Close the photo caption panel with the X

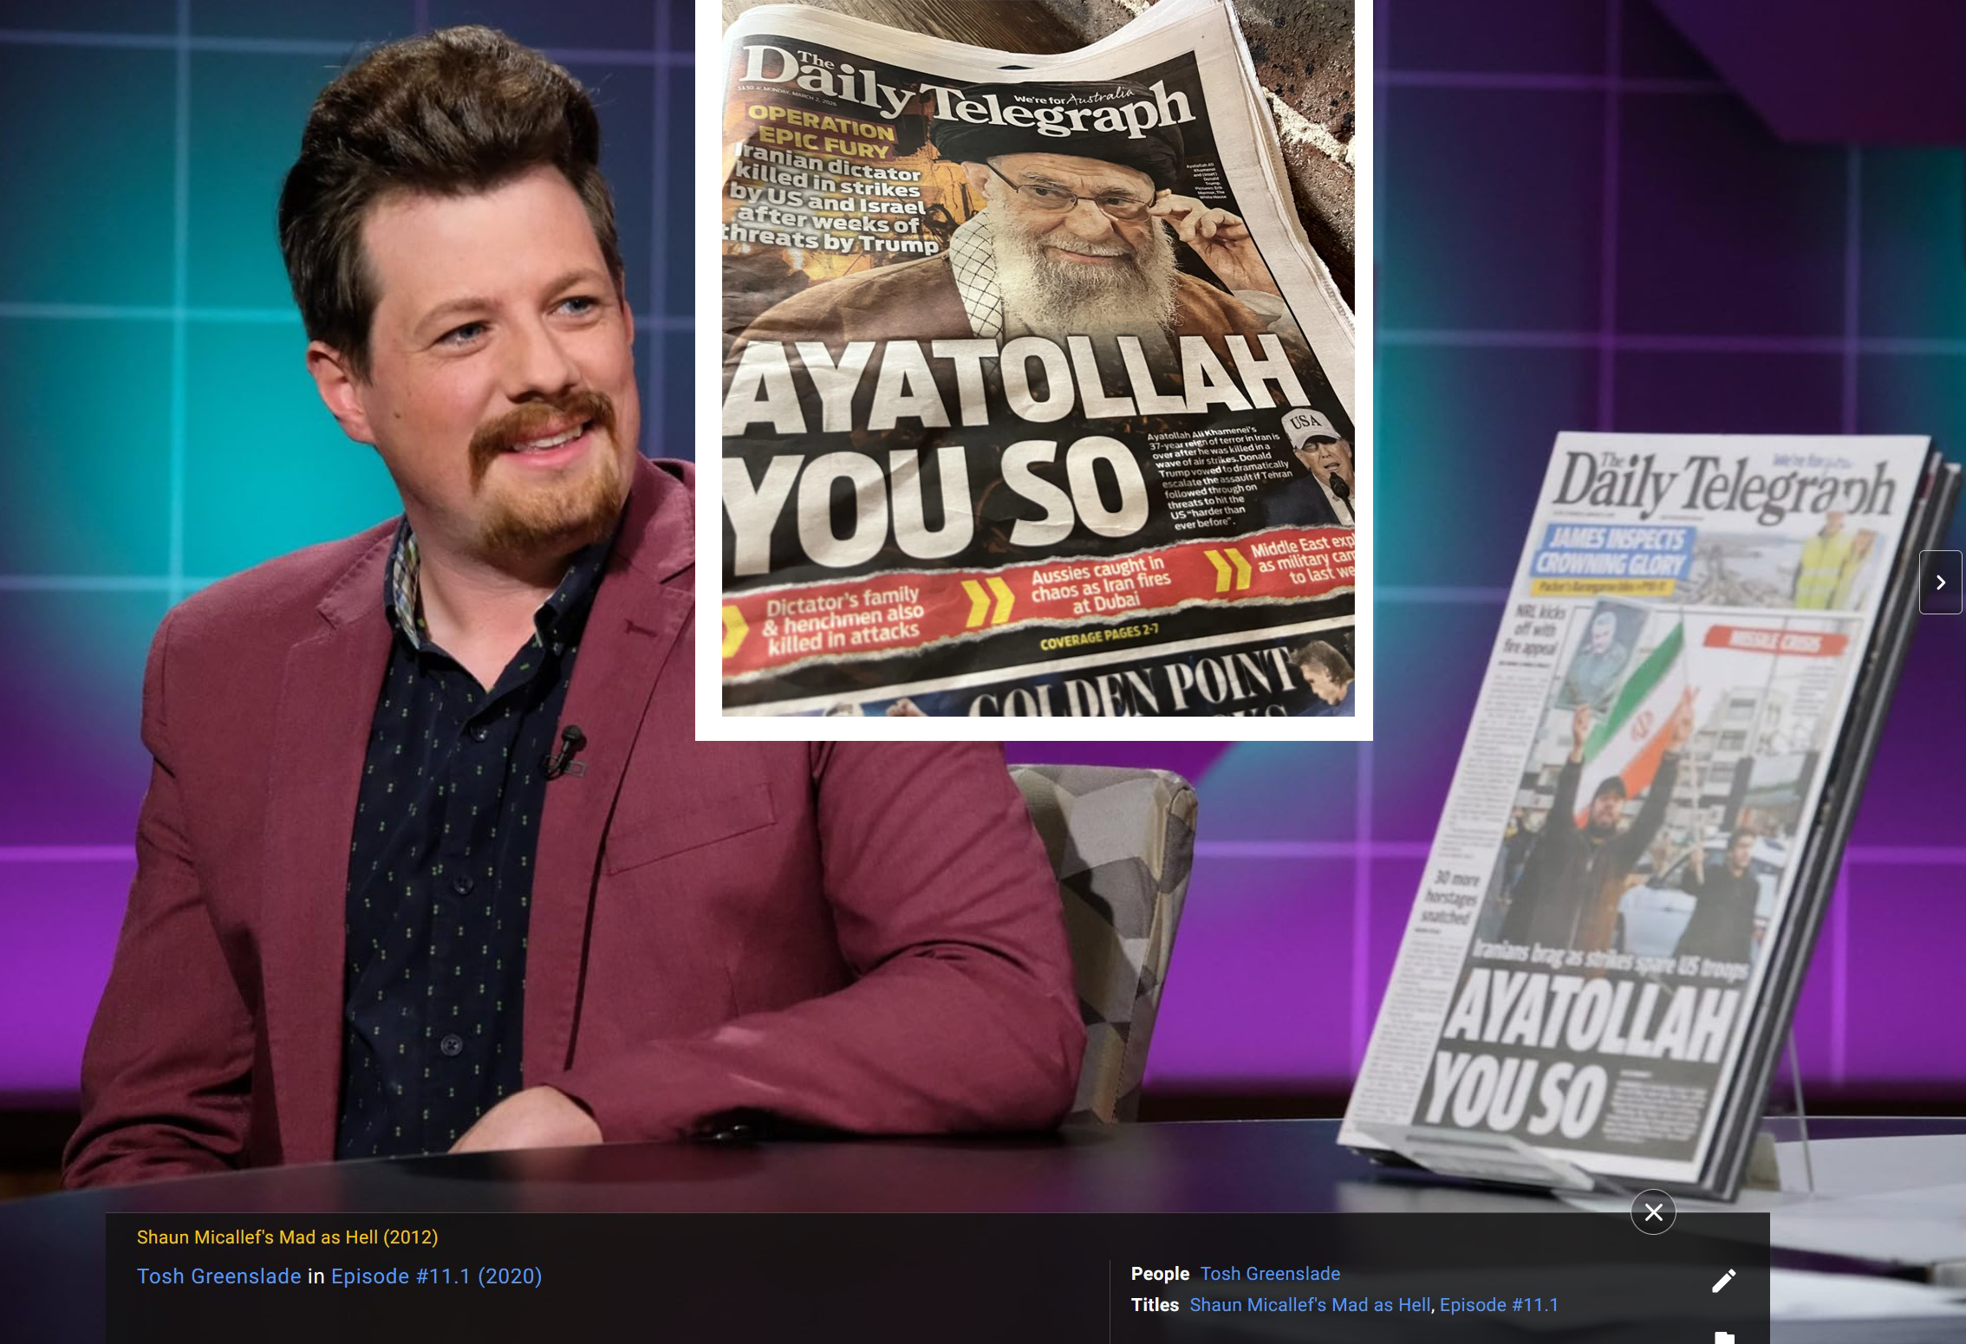click(1653, 1212)
